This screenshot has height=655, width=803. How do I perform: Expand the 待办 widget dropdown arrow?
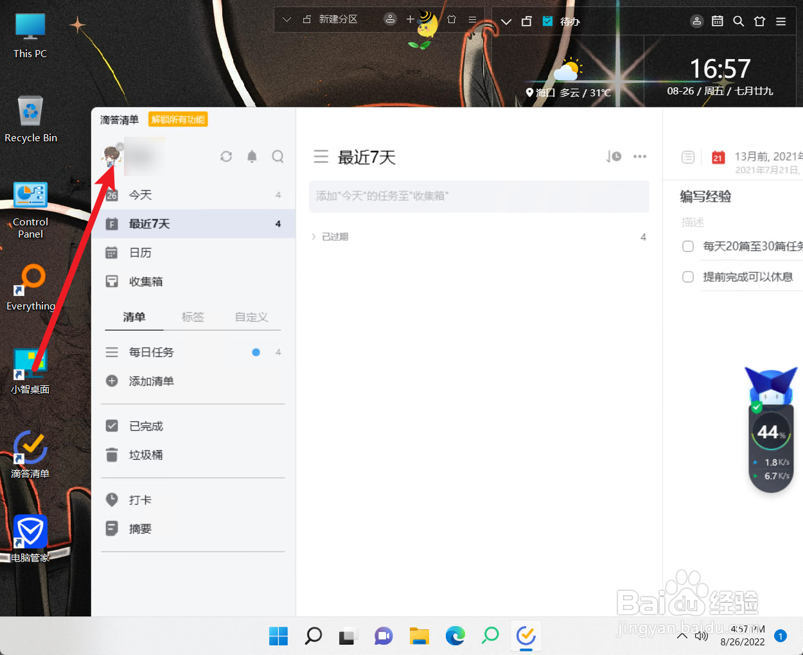(506, 22)
